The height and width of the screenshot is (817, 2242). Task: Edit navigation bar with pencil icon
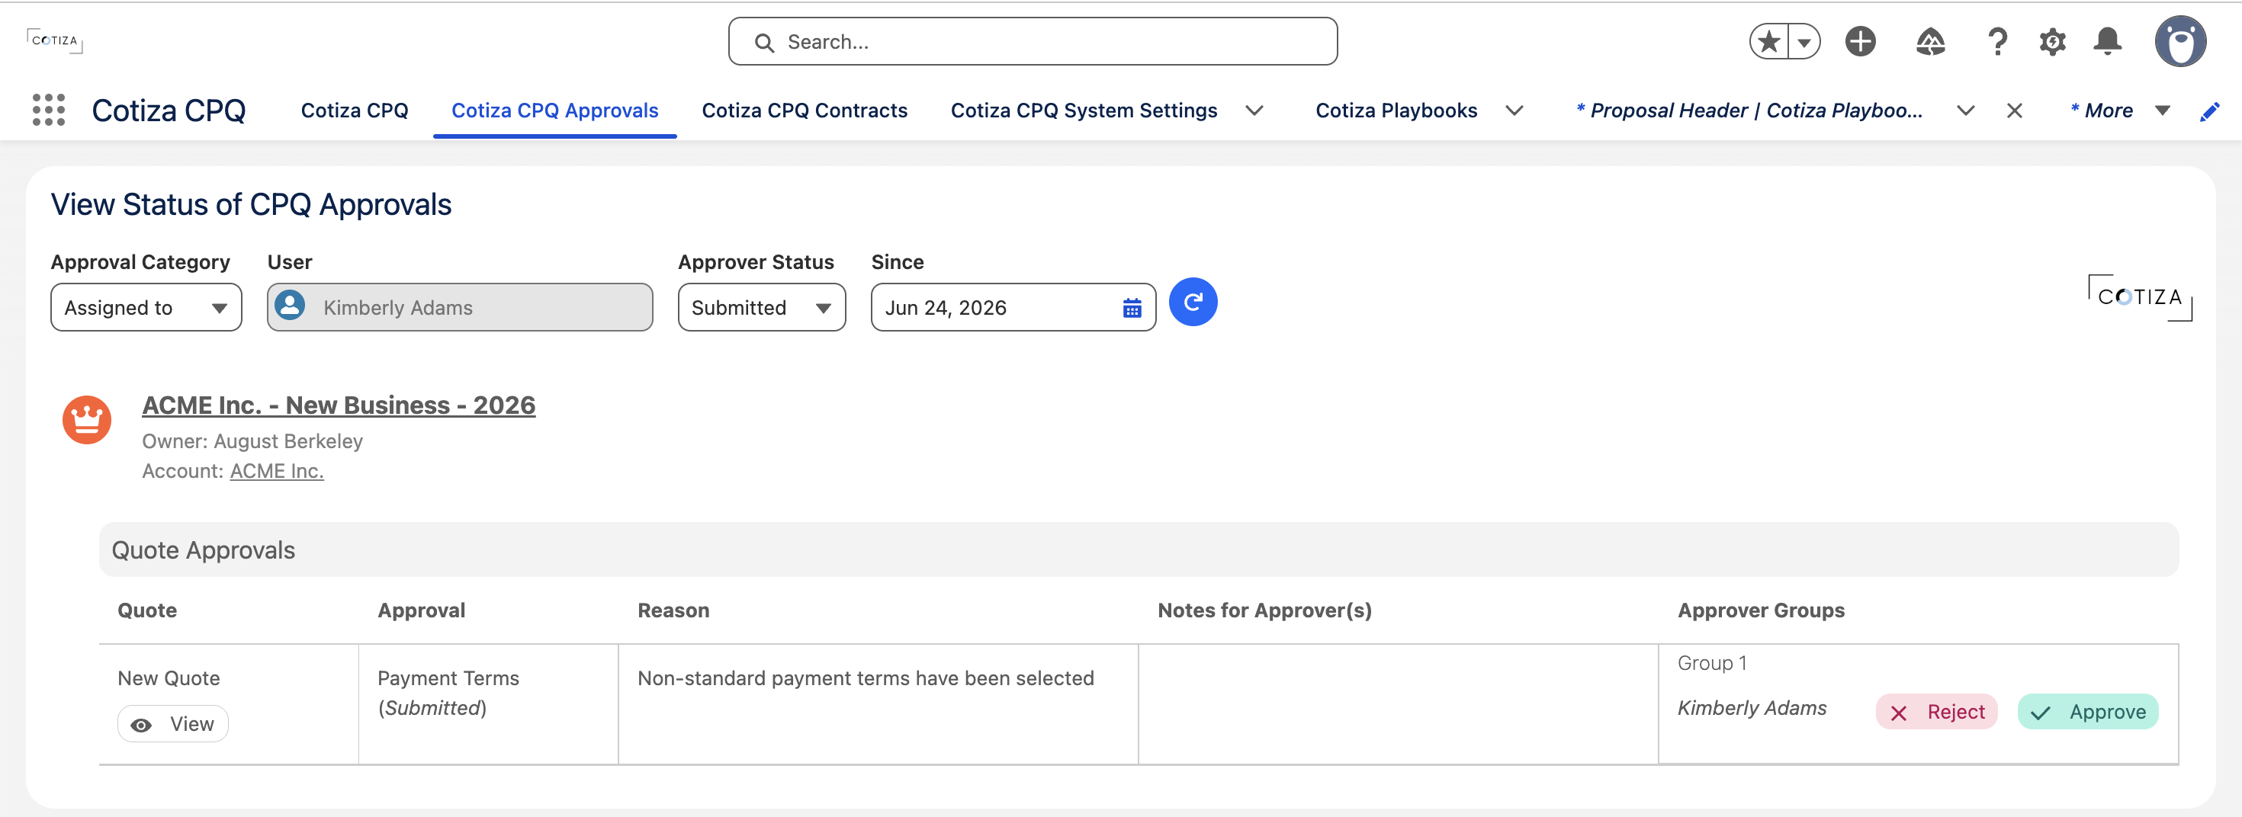tap(2209, 111)
